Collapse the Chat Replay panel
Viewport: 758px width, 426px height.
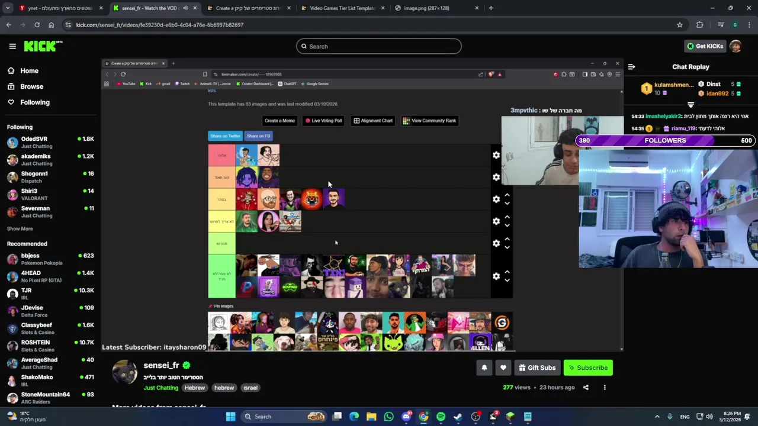click(631, 67)
